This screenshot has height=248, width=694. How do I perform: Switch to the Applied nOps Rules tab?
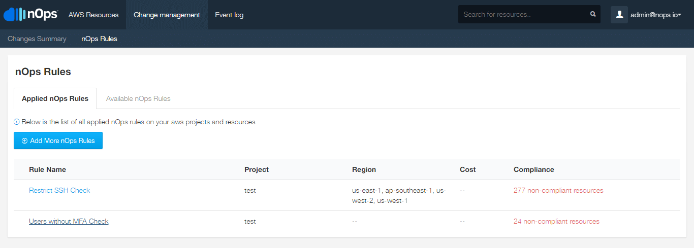55,98
